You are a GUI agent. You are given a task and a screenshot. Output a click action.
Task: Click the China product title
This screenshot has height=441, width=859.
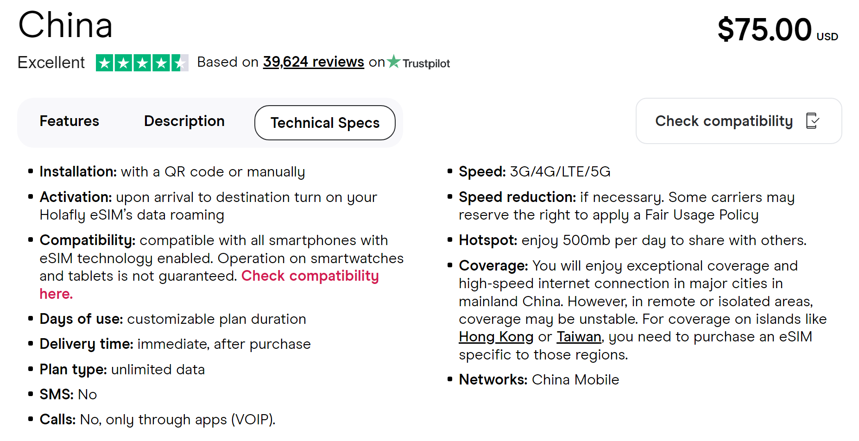pyautogui.click(x=65, y=25)
